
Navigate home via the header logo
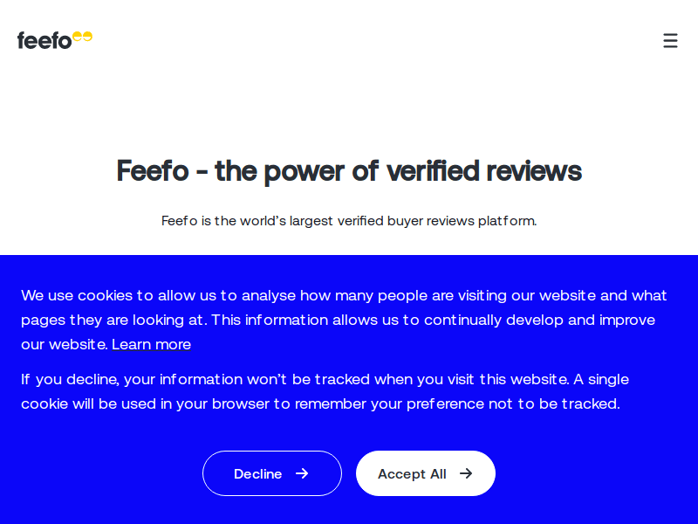click(x=55, y=39)
